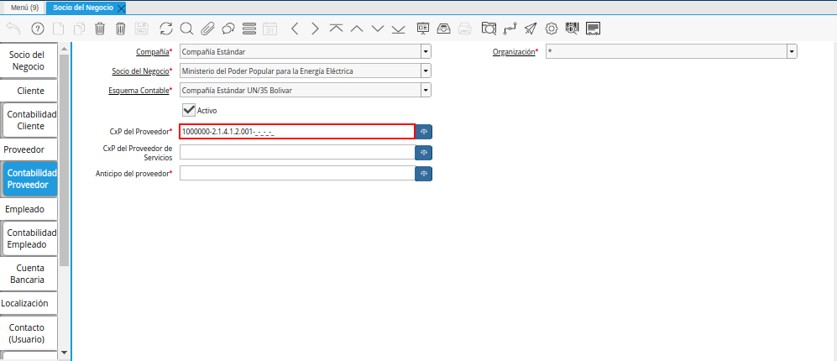The height and width of the screenshot is (361, 837).
Task: Open account picker for Anticipo del proveedor
Action: (x=424, y=174)
